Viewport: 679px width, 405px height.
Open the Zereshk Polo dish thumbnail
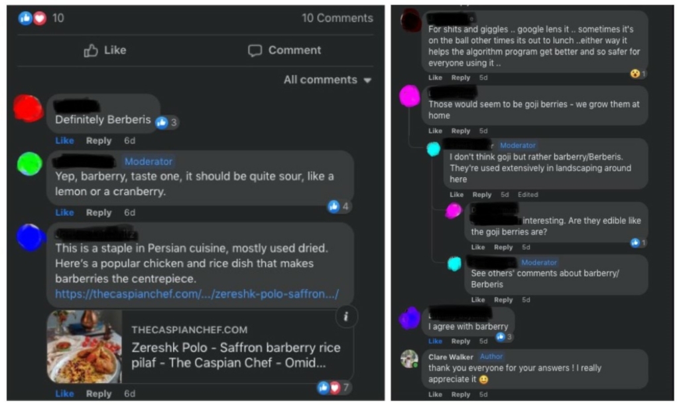pyautogui.click(x=84, y=347)
